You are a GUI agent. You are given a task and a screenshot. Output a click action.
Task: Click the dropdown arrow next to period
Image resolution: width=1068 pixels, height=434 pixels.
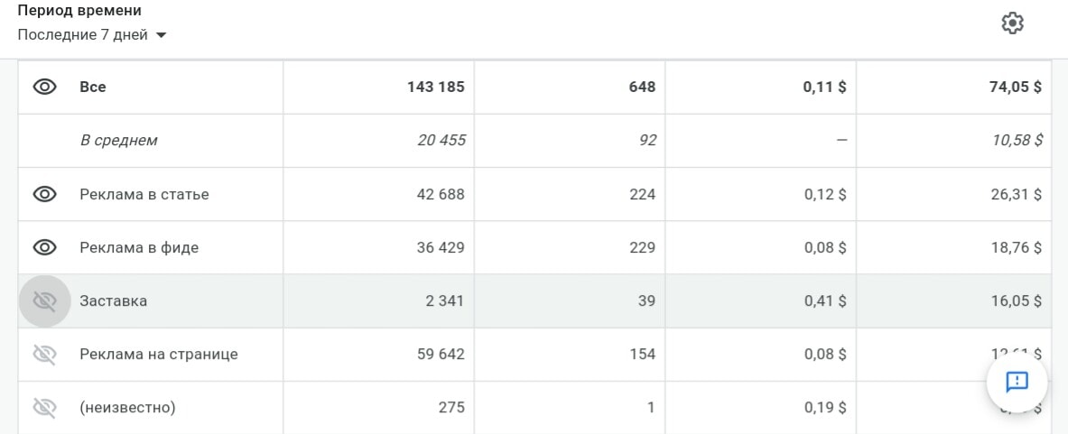click(x=161, y=35)
